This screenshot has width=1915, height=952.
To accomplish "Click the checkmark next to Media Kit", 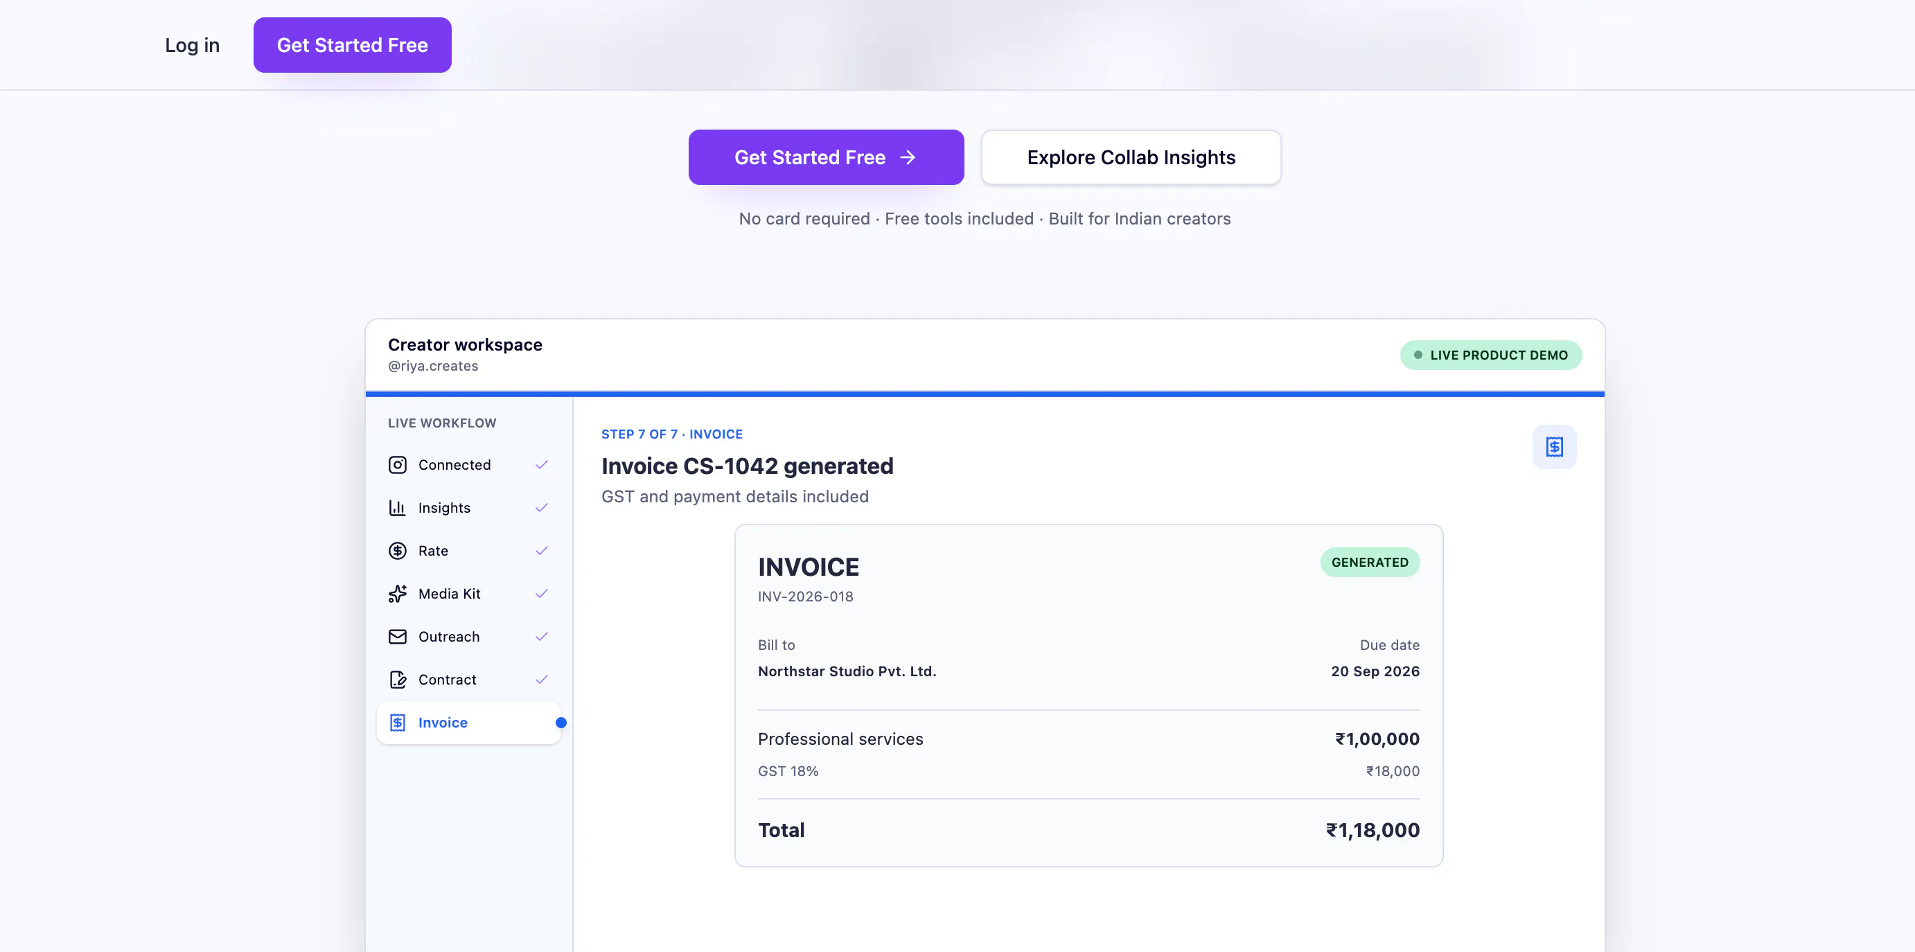I will tap(542, 594).
